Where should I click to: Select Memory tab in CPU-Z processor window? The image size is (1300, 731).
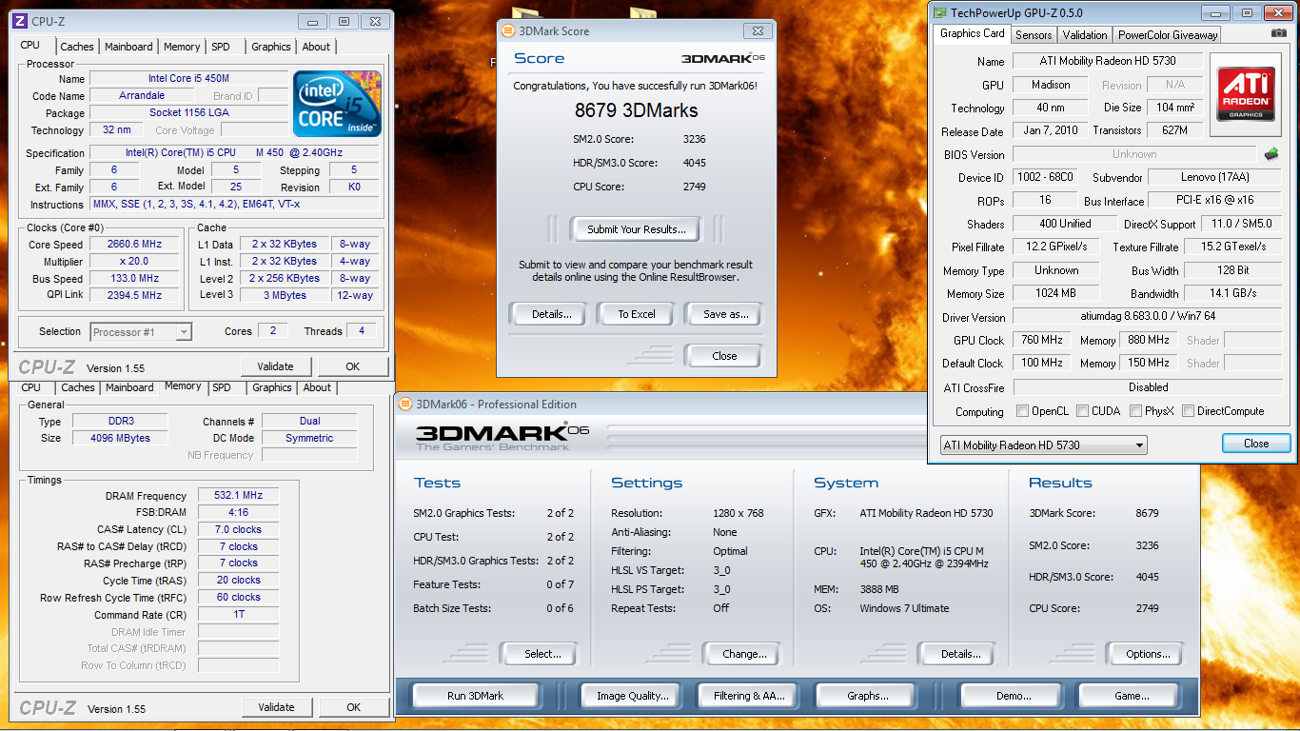pyautogui.click(x=182, y=47)
